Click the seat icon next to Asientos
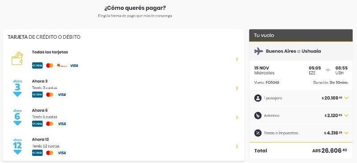This screenshot has width=357, height=163. (258, 115)
